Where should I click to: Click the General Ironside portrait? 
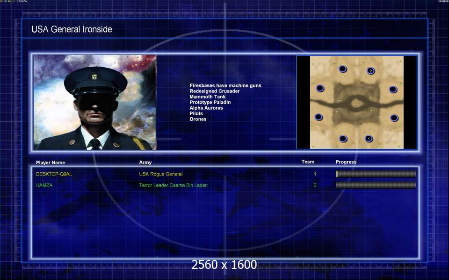point(95,102)
